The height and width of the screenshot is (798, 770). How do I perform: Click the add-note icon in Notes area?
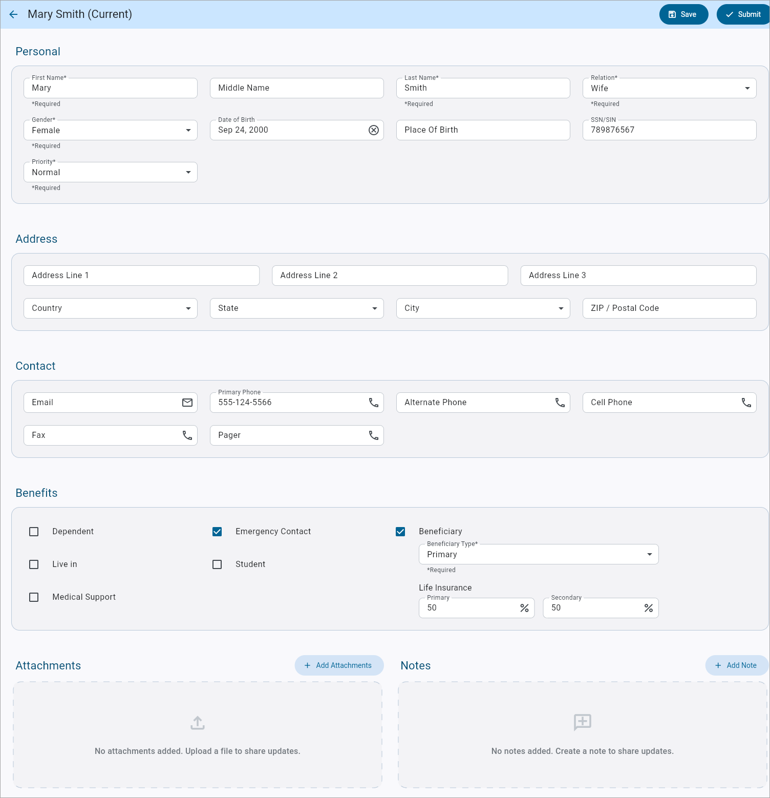(583, 722)
